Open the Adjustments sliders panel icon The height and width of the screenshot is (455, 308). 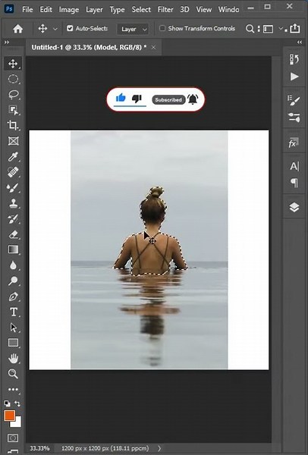coord(294,118)
